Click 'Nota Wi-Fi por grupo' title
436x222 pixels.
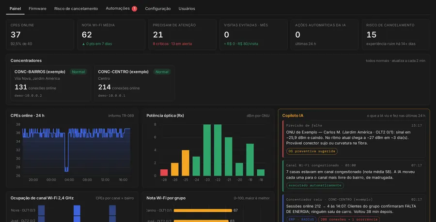coord(166,198)
